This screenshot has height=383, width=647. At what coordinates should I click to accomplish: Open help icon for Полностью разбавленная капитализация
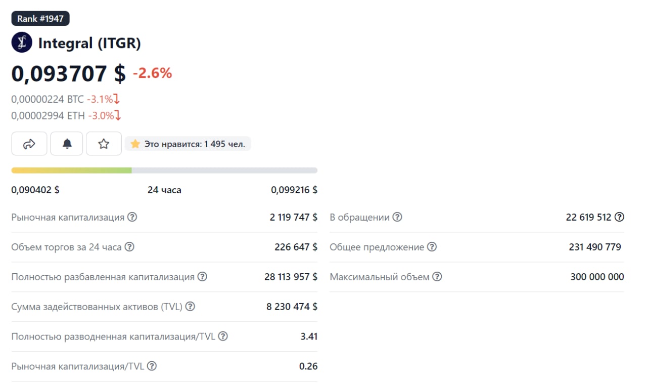pos(202,277)
